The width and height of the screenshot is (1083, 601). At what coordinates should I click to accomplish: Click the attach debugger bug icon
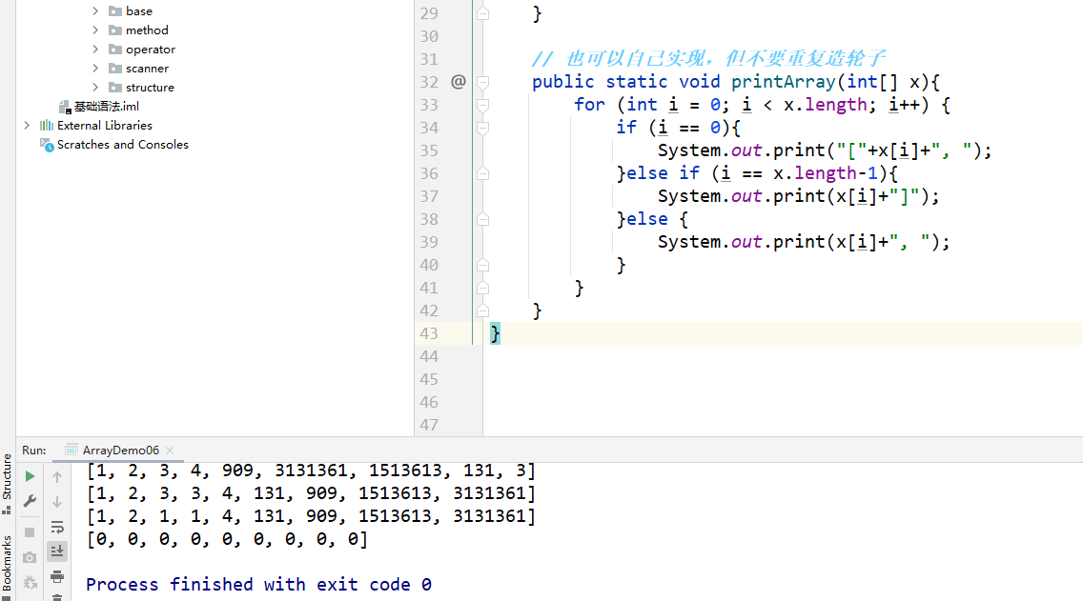pos(30,582)
